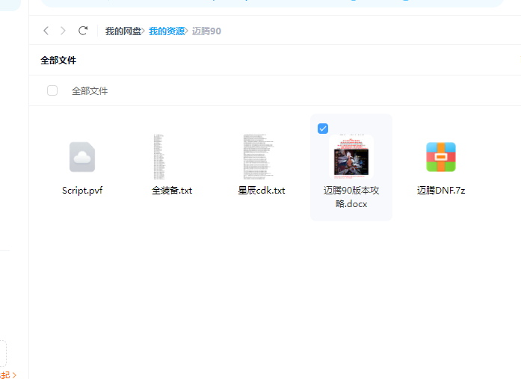This screenshot has height=379, width=521.
Task: Toggle the select-all 全部文件 checkbox
Action: pyautogui.click(x=52, y=90)
